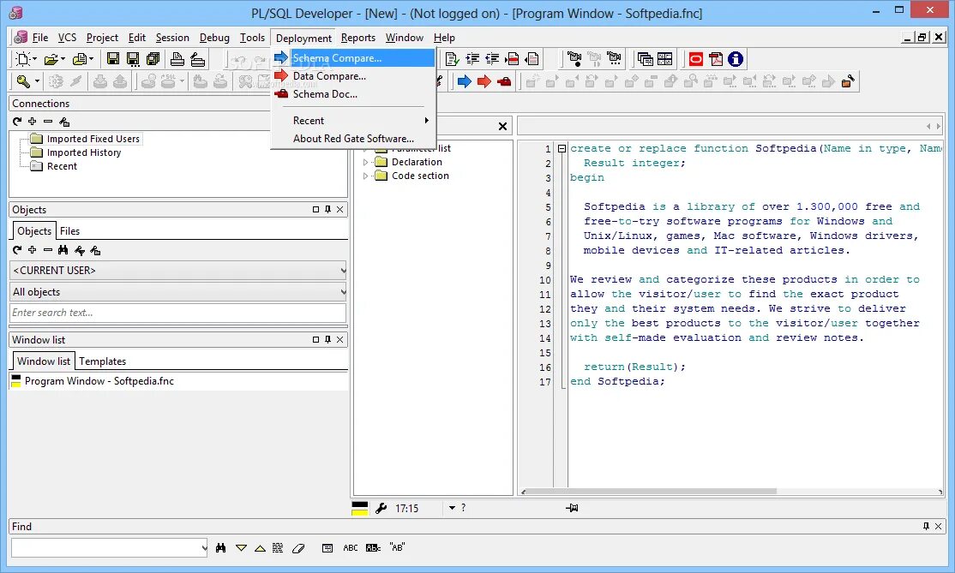The height and width of the screenshot is (573, 955).
Task: Click the refresh icon in Connections panel
Action: point(17,122)
